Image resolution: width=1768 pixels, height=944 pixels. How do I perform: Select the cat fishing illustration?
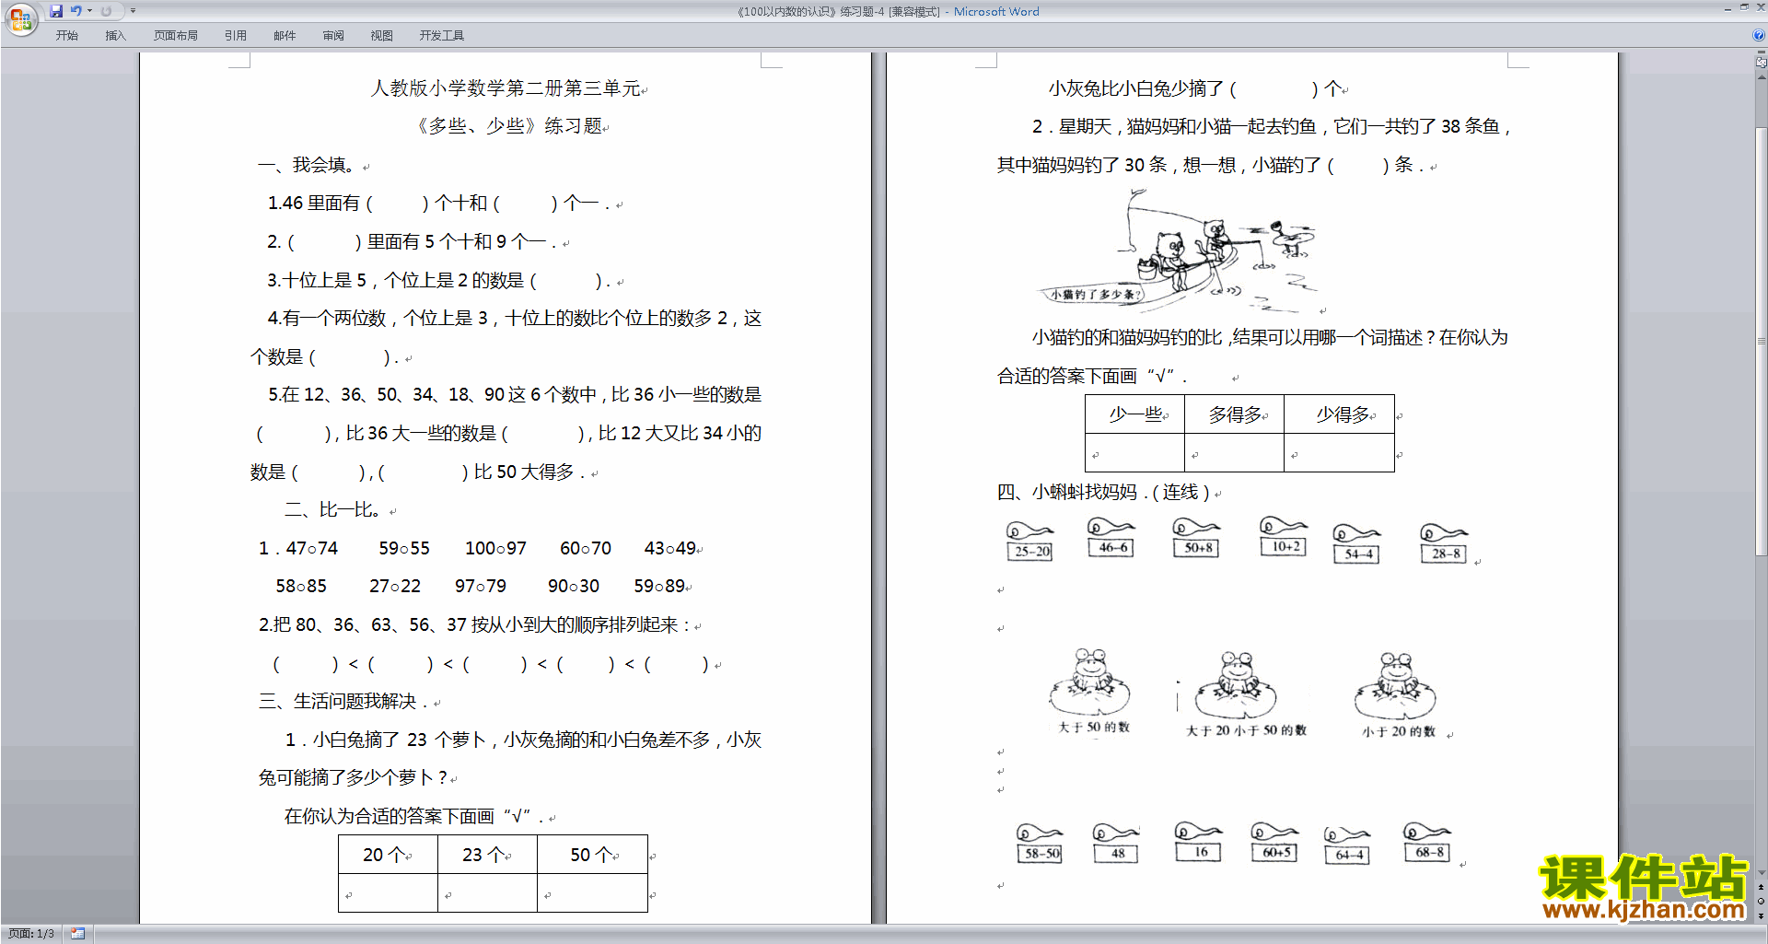pyautogui.click(x=1179, y=251)
